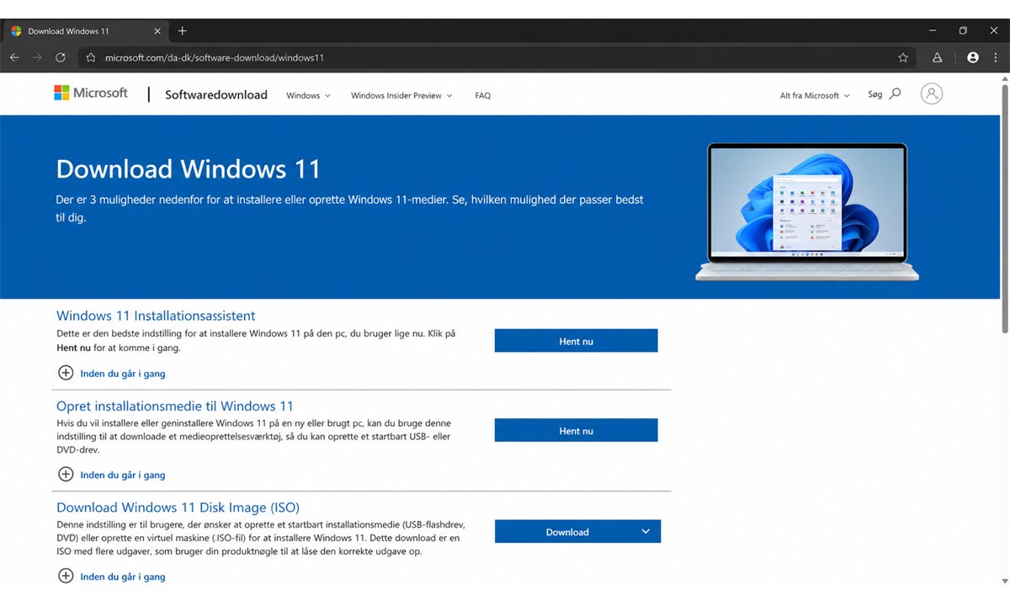The height and width of the screenshot is (606, 1010).
Task: Expand plus icon under Disk Image (ISO)
Action: tap(66, 577)
